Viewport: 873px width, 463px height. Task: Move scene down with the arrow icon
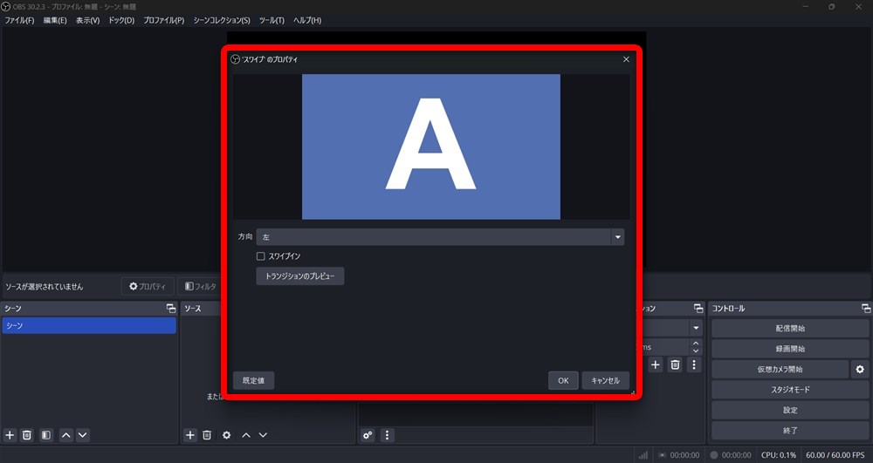pos(83,434)
